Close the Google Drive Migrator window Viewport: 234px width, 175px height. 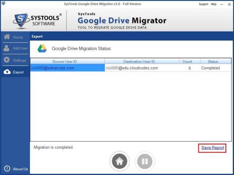pos(229,4)
